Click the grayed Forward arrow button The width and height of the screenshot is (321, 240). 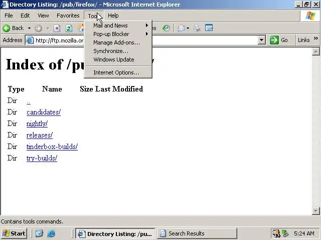click(38, 28)
